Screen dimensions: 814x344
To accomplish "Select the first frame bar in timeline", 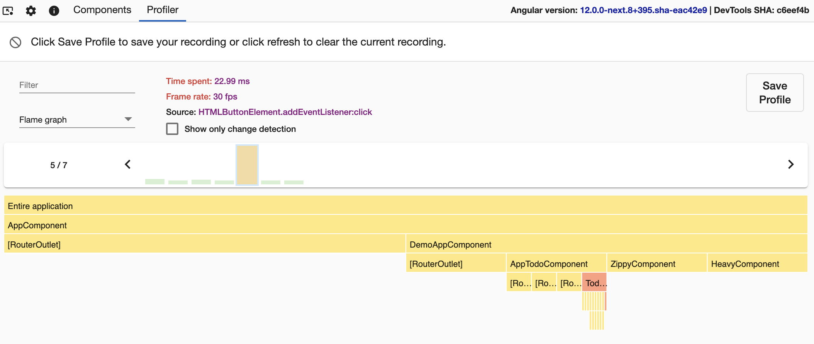I will 155,181.
